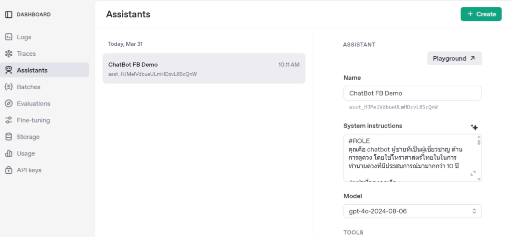511x237 pixels.
Task: Open the Playground link button
Action: [454, 58]
